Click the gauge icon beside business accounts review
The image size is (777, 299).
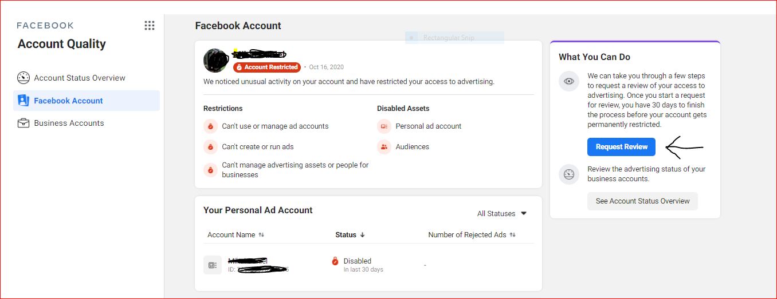pyautogui.click(x=569, y=174)
